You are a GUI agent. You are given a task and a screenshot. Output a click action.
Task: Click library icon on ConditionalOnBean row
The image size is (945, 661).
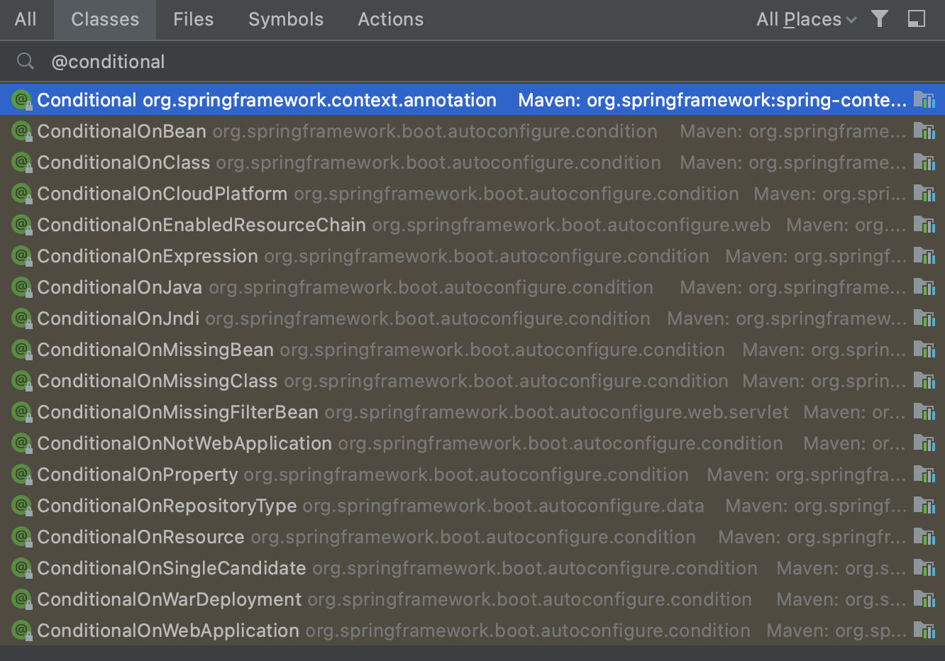tap(924, 131)
